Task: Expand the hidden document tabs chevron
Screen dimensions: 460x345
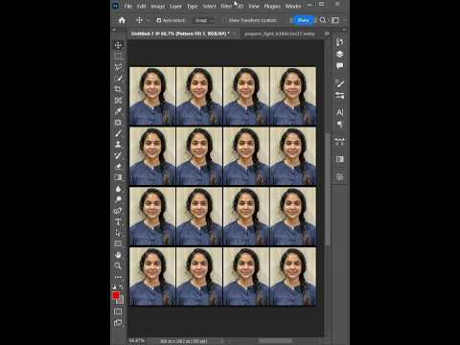Action: point(327,34)
